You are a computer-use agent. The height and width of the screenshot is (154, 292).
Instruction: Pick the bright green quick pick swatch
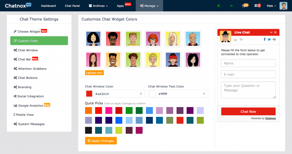tap(129, 110)
